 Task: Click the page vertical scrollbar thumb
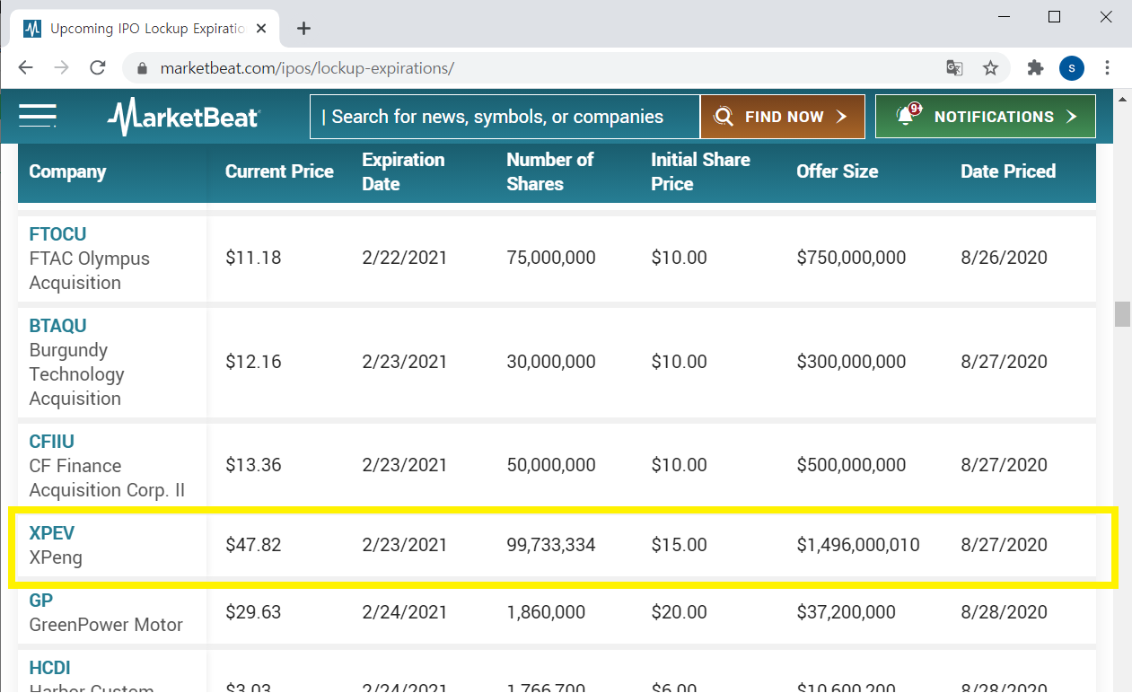point(1122,314)
